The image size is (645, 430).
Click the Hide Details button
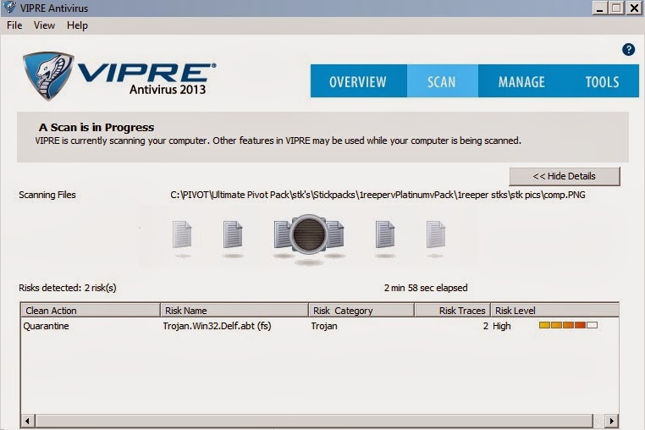[x=565, y=176]
